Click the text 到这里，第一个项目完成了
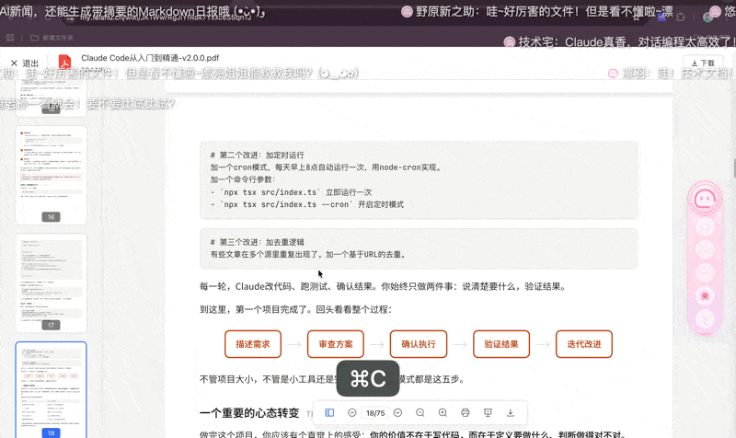 click(x=257, y=309)
